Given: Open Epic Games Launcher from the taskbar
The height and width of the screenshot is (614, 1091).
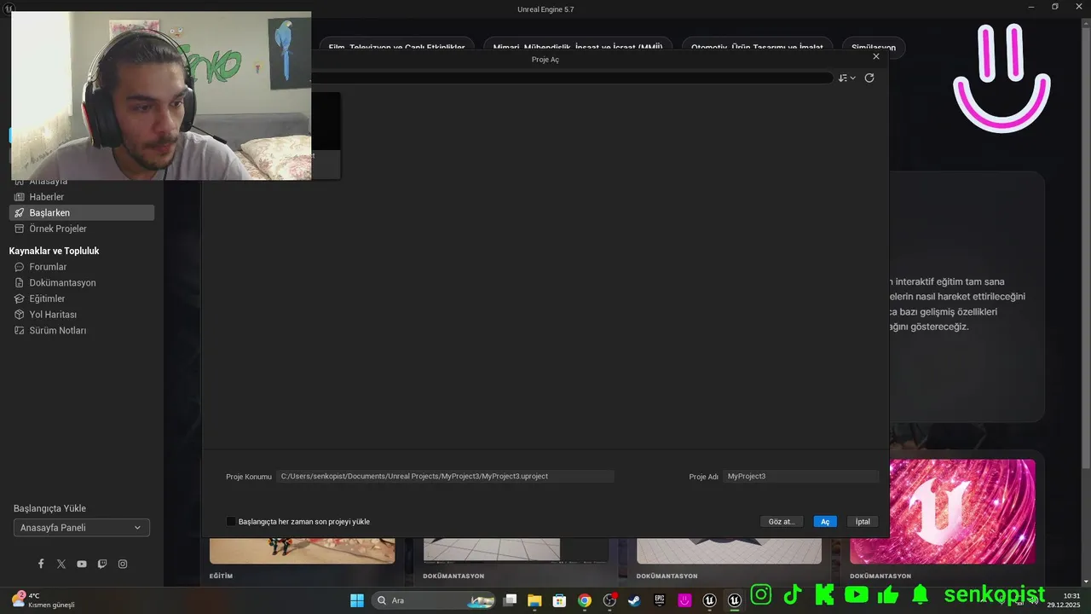Looking at the screenshot, I should coord(659,600).
